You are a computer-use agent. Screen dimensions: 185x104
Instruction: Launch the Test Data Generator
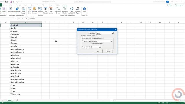pos(34,10)
